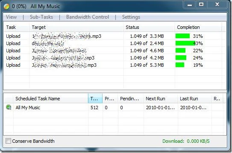Click the Next Run column header

(x=161, y=99)
